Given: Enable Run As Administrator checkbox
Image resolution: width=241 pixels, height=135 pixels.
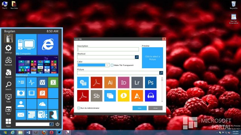Looking at the screenshot, I should click(79, 108).
